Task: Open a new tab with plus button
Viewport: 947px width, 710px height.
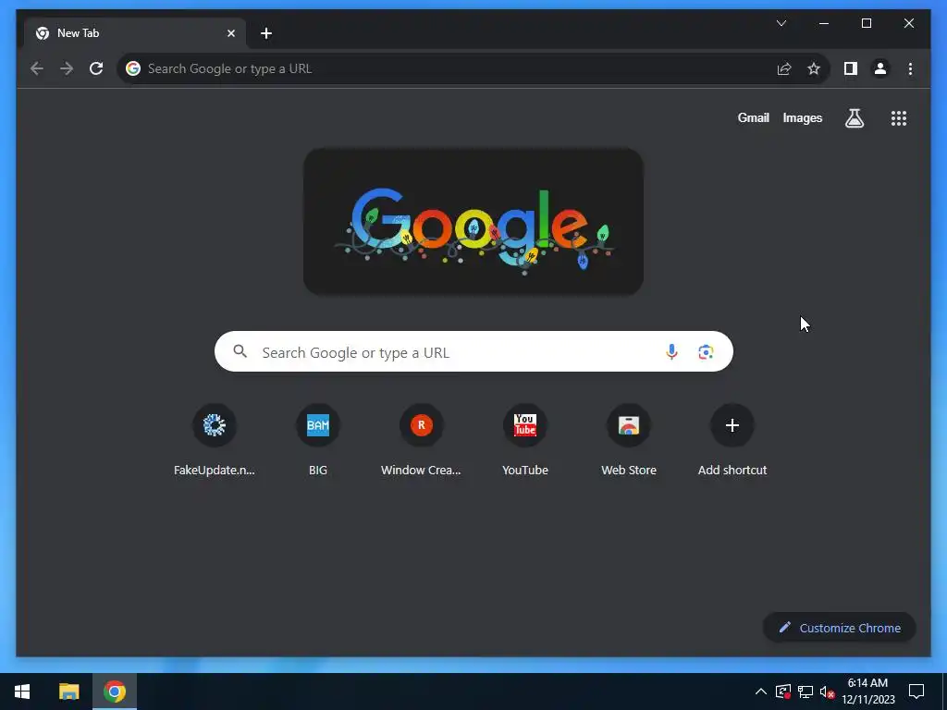Action: 266,33
